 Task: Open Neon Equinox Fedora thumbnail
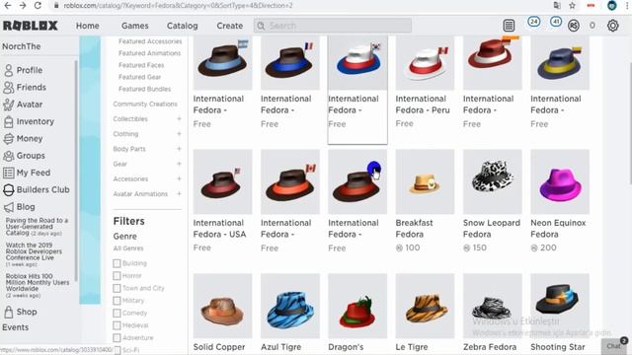pos(560,181)
